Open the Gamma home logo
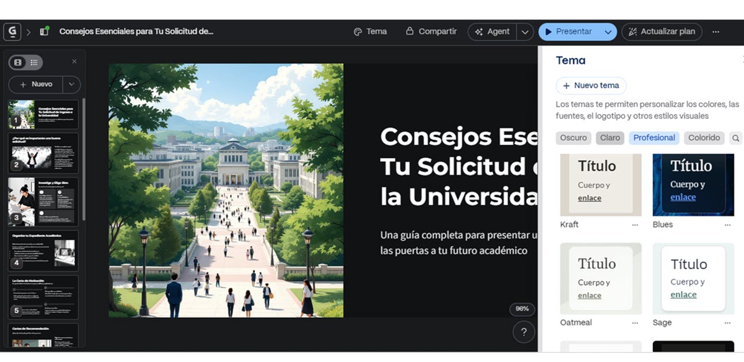The image size is (744, 362). click(12, 32)
